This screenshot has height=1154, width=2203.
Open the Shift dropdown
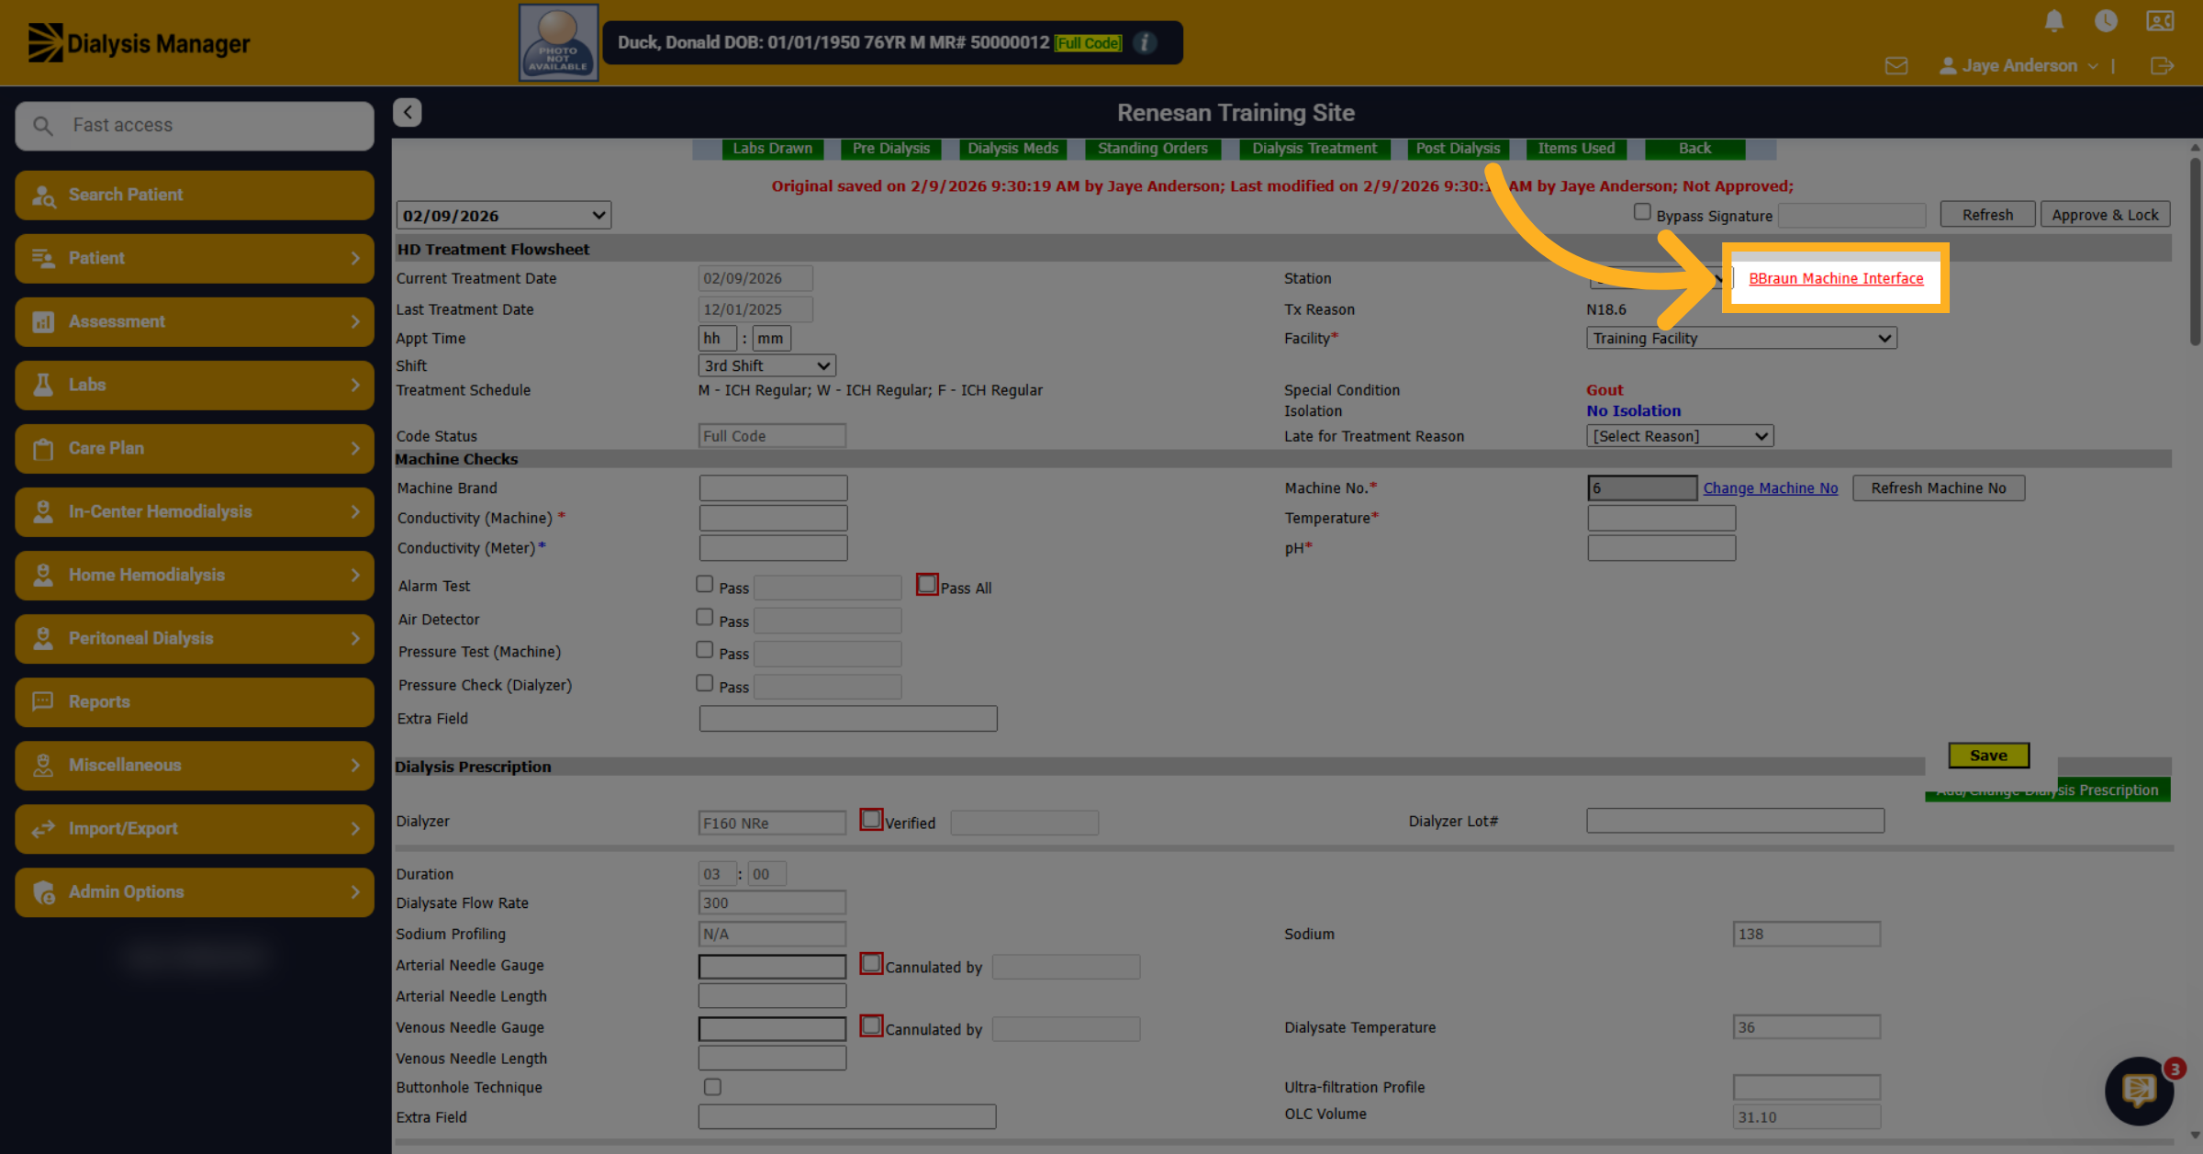pos(766,365)
